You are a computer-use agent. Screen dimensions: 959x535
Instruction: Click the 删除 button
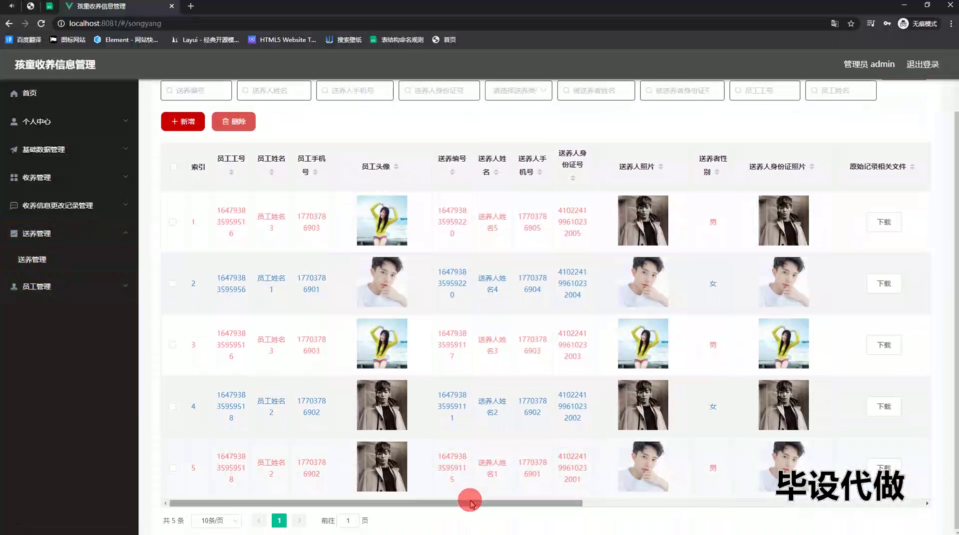233,121
